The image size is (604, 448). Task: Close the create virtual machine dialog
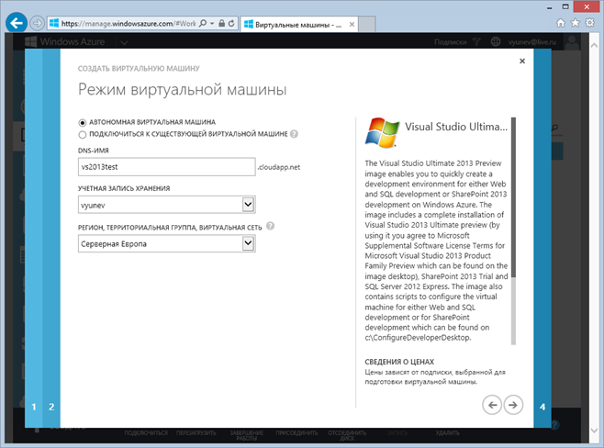pos(522,61)
